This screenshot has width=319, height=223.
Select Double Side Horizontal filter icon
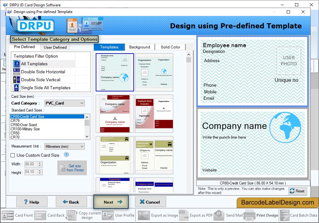tap(17, 72)
